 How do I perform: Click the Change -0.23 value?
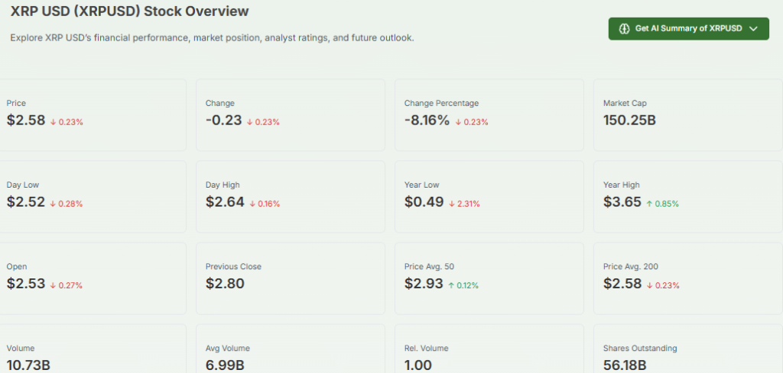(x=223, y=121)
